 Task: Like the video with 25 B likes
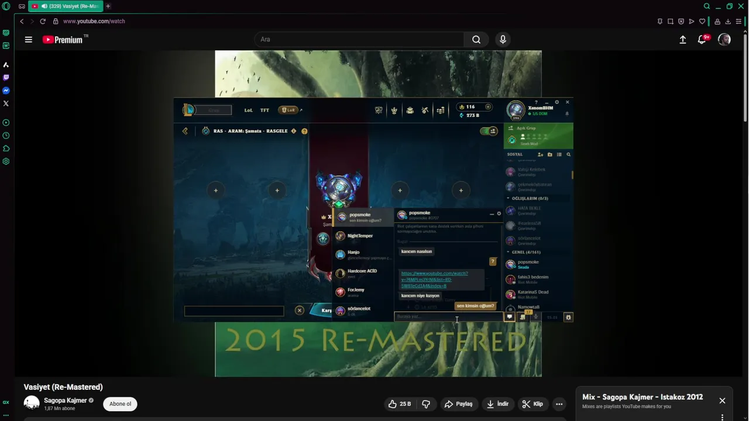click(x=400, y=404)
